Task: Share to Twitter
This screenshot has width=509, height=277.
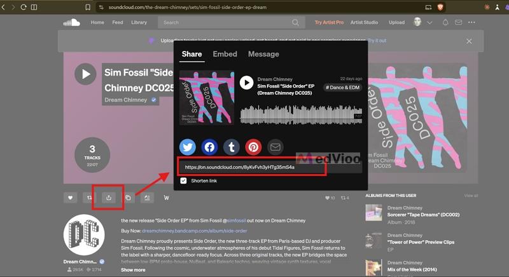Action: pyautogui.click(x=188, y=147)
